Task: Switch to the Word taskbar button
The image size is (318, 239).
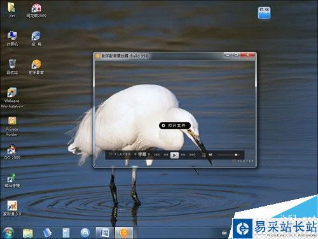Action: [105, 233]
